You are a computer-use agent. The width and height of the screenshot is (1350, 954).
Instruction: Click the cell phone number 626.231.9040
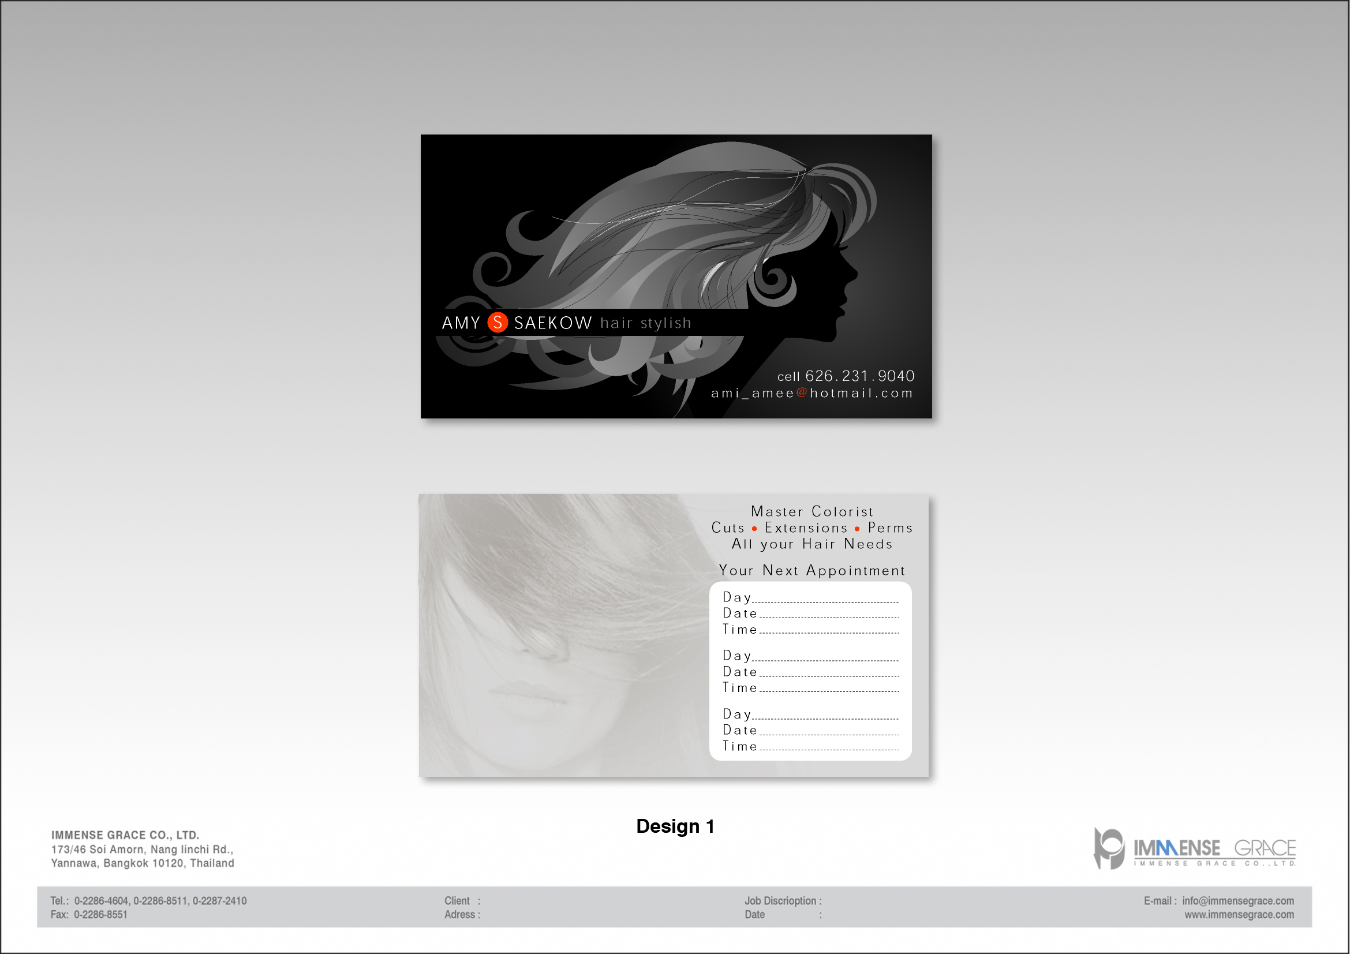[x=859, y=376]
